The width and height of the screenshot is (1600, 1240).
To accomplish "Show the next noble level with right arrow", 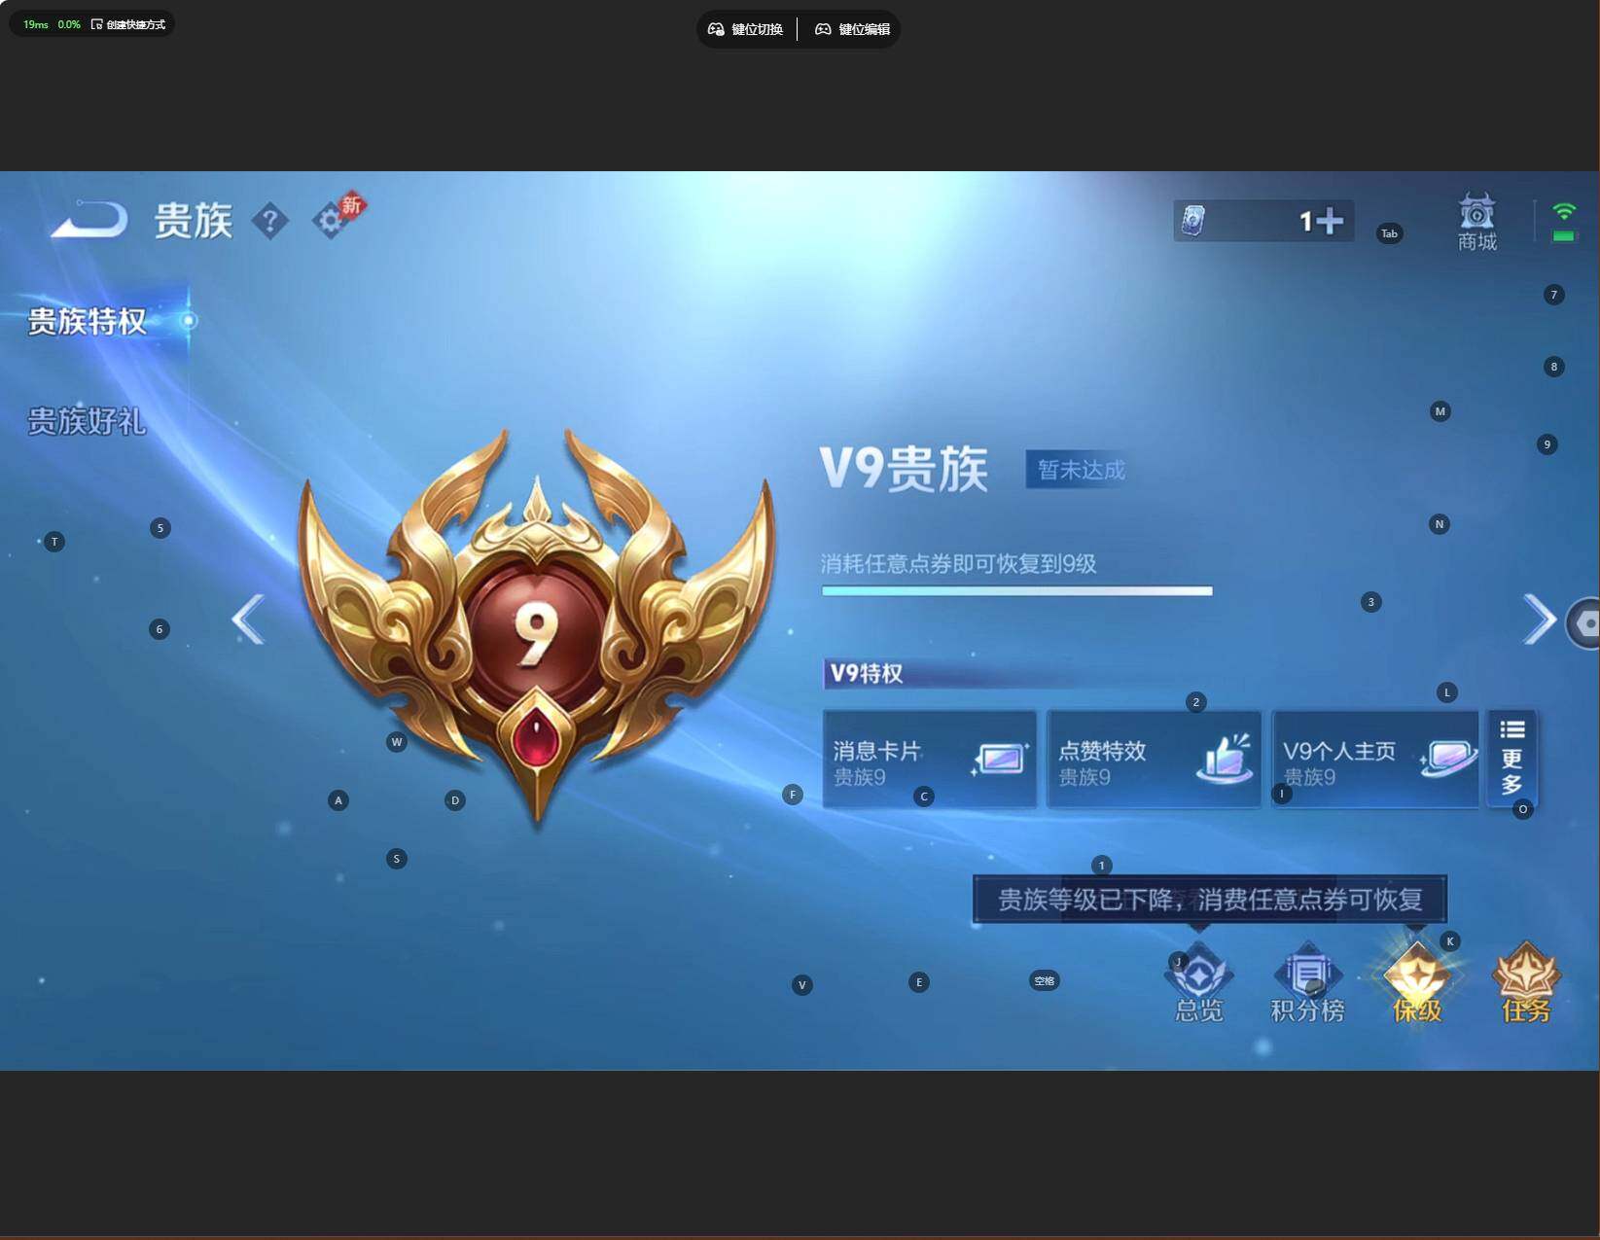I will point(1539,620).
